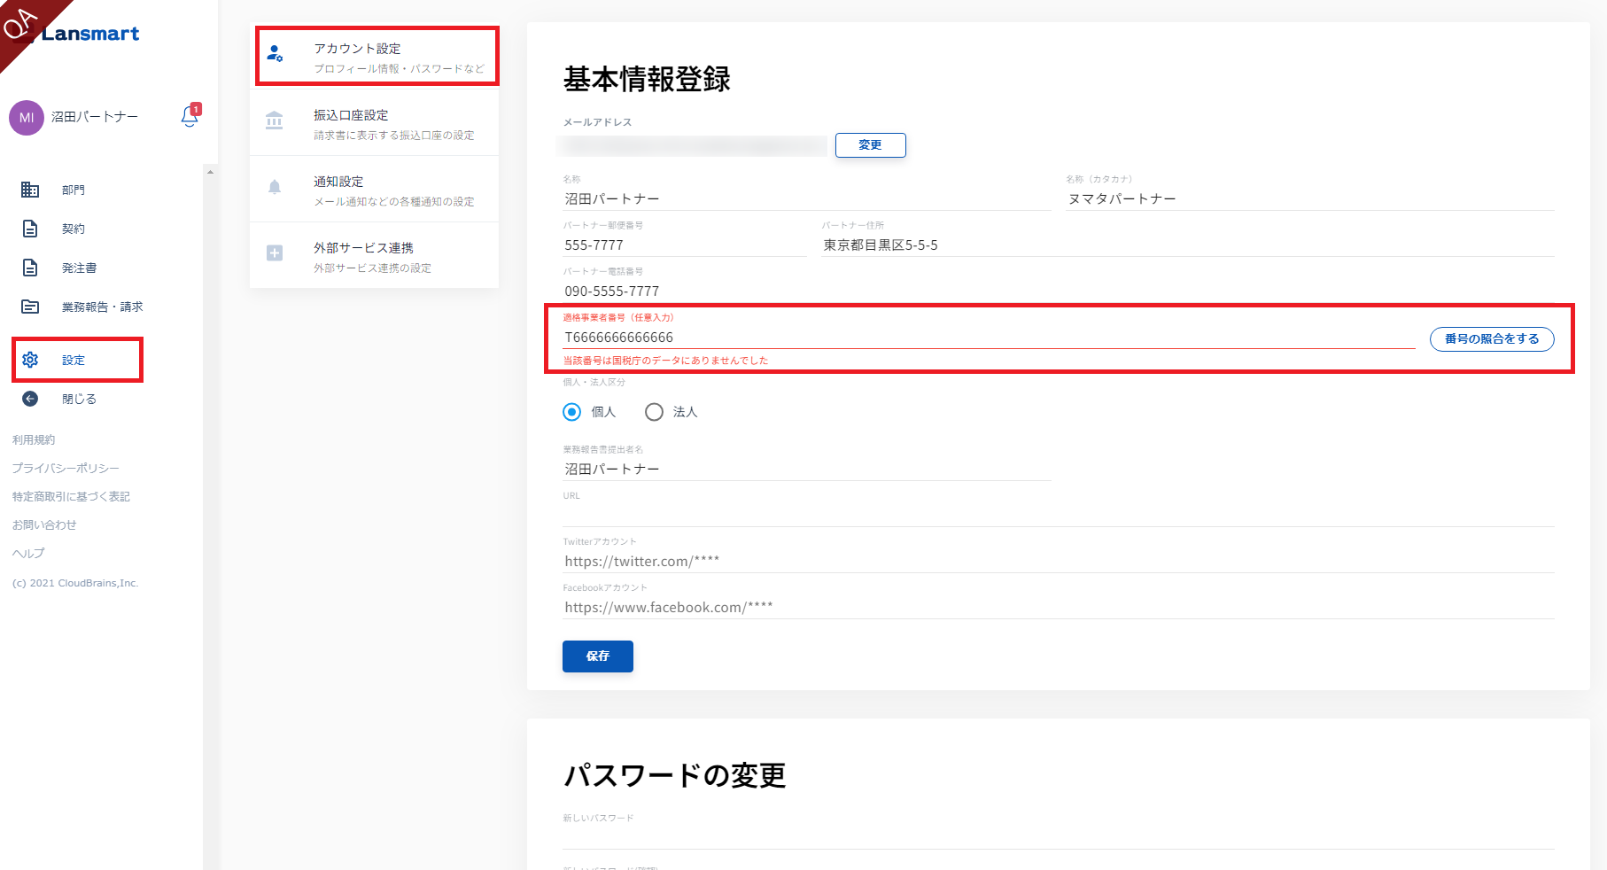Image resolution: width=1607 pixels, height=870 pixels.
Task: Click the notification bell icon
Action: (190, 117)
